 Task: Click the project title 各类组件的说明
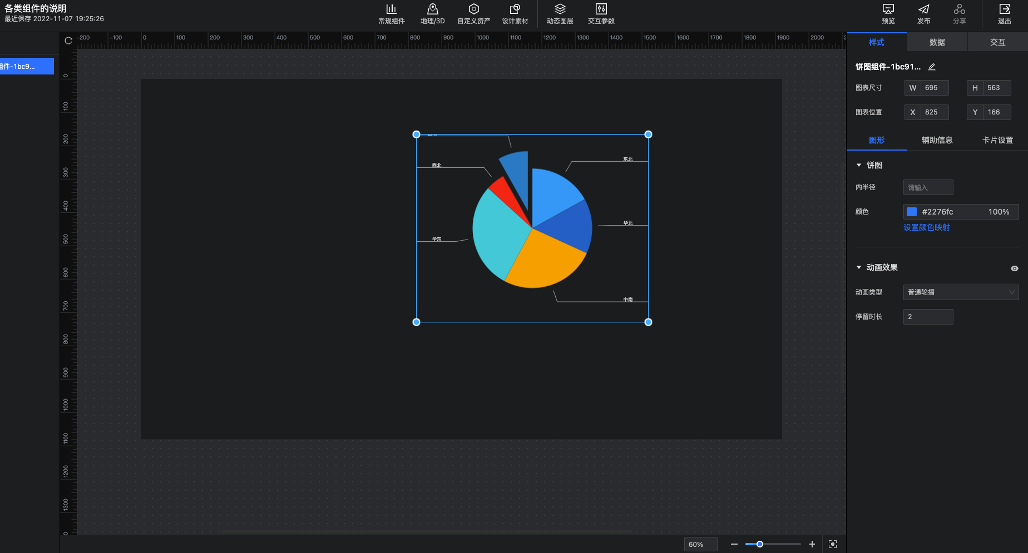click(36, 8)
